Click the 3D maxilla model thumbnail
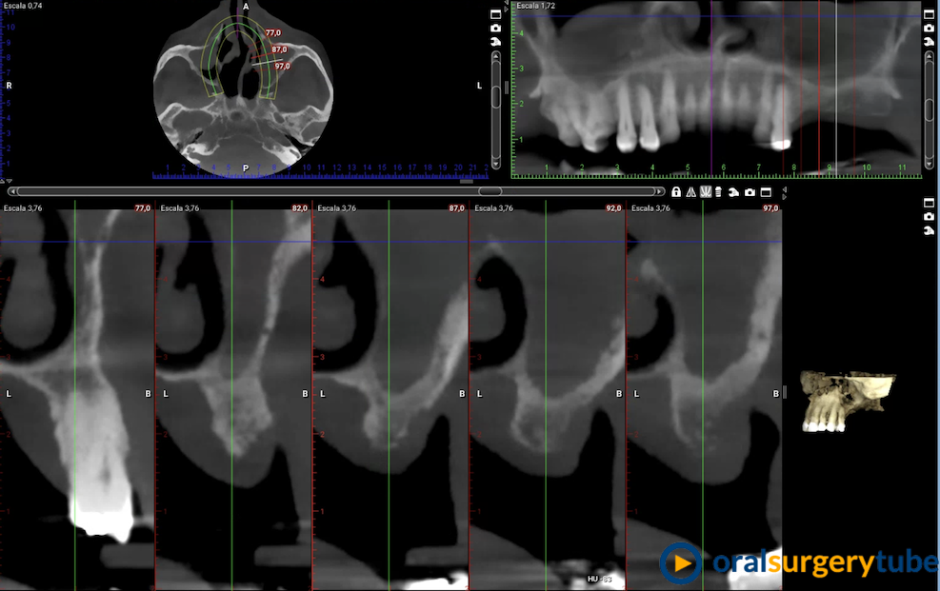The height and width of the screenshot is (591, 940). [848, 402]
